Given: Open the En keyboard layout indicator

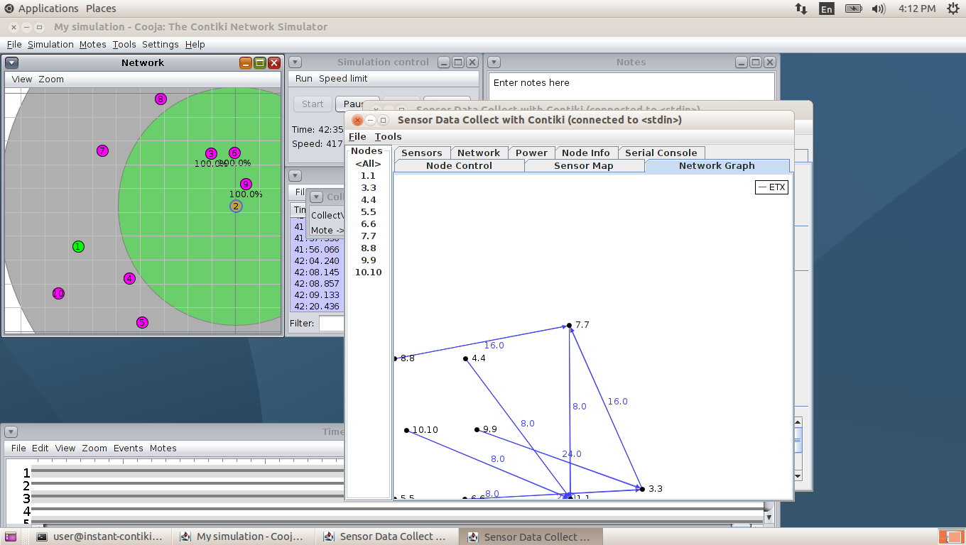Looking at the screenshot, I should (826, 9).
